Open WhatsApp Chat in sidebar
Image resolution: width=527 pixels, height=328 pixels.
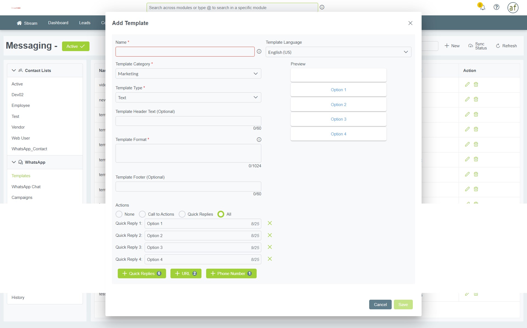26,187
